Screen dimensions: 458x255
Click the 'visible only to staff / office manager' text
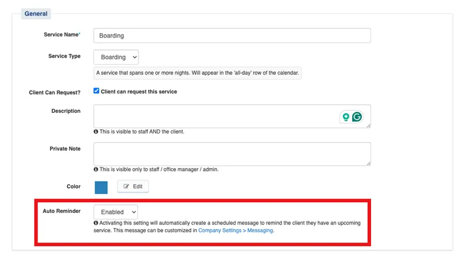point(159,169)
